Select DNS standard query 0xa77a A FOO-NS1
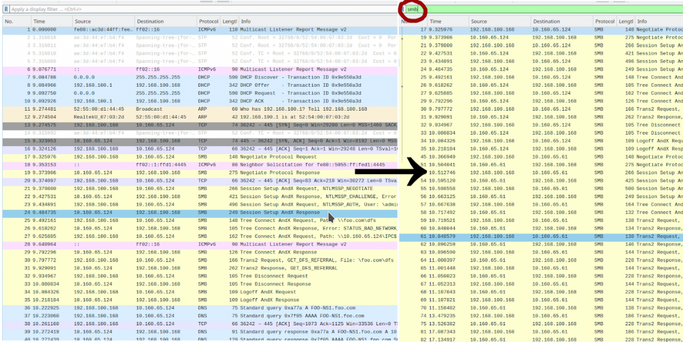 tap(200, 308)
